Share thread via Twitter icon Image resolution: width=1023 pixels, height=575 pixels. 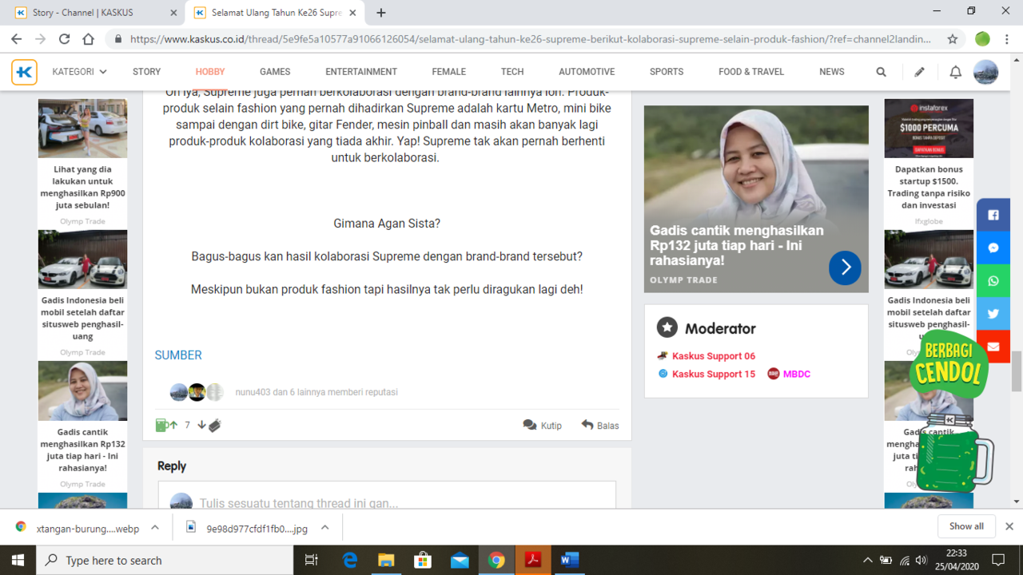coord(993,314)
